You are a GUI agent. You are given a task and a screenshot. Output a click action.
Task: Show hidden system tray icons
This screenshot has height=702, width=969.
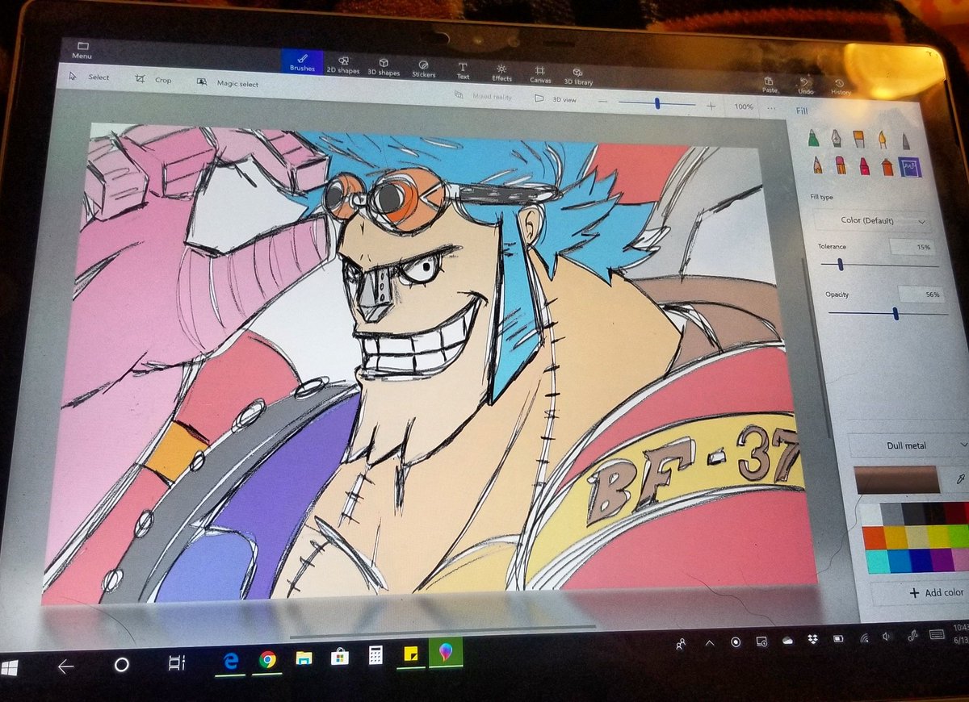[x=709, y=643]
